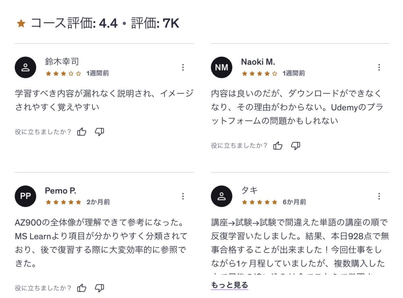Click 鈴木幸司's default avatar icon
The height and width of the screenshot is (298, 403).
point(25,67)
